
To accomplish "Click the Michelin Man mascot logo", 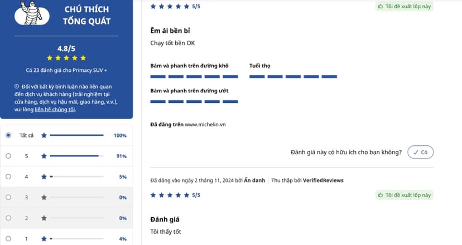I will point(32,13).
